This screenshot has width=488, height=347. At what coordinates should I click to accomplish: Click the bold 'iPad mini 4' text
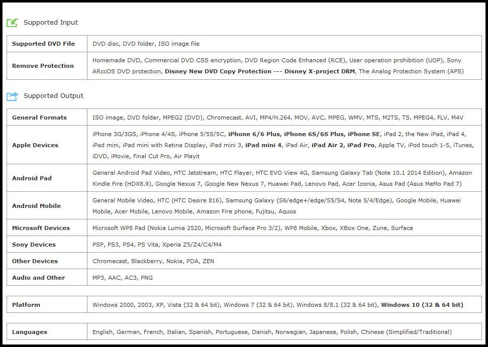(263, 145)
